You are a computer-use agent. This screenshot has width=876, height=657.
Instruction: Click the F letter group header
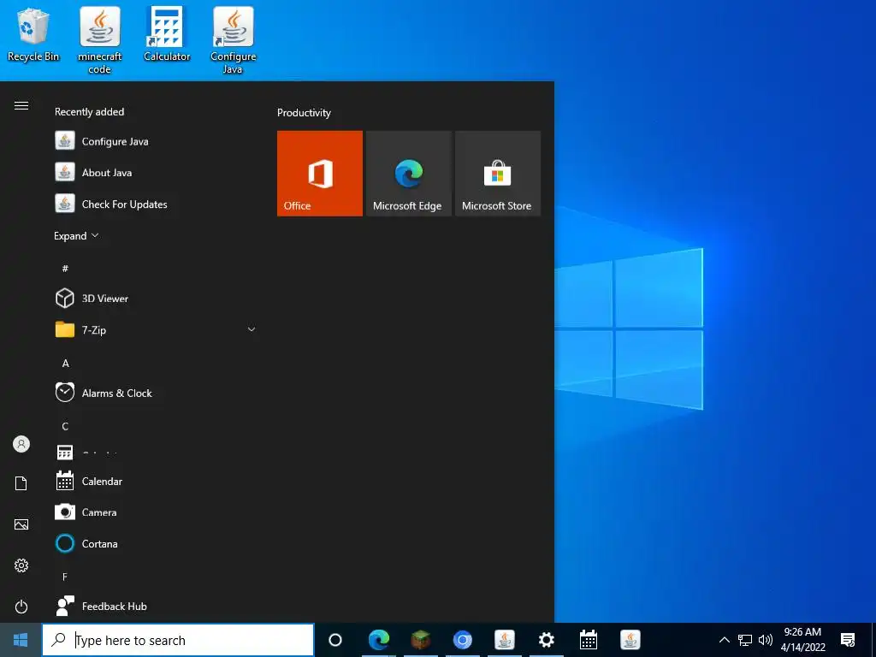(x=65, y=577)
